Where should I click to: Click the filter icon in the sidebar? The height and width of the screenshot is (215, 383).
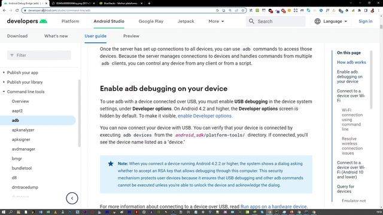click(12, 56)
